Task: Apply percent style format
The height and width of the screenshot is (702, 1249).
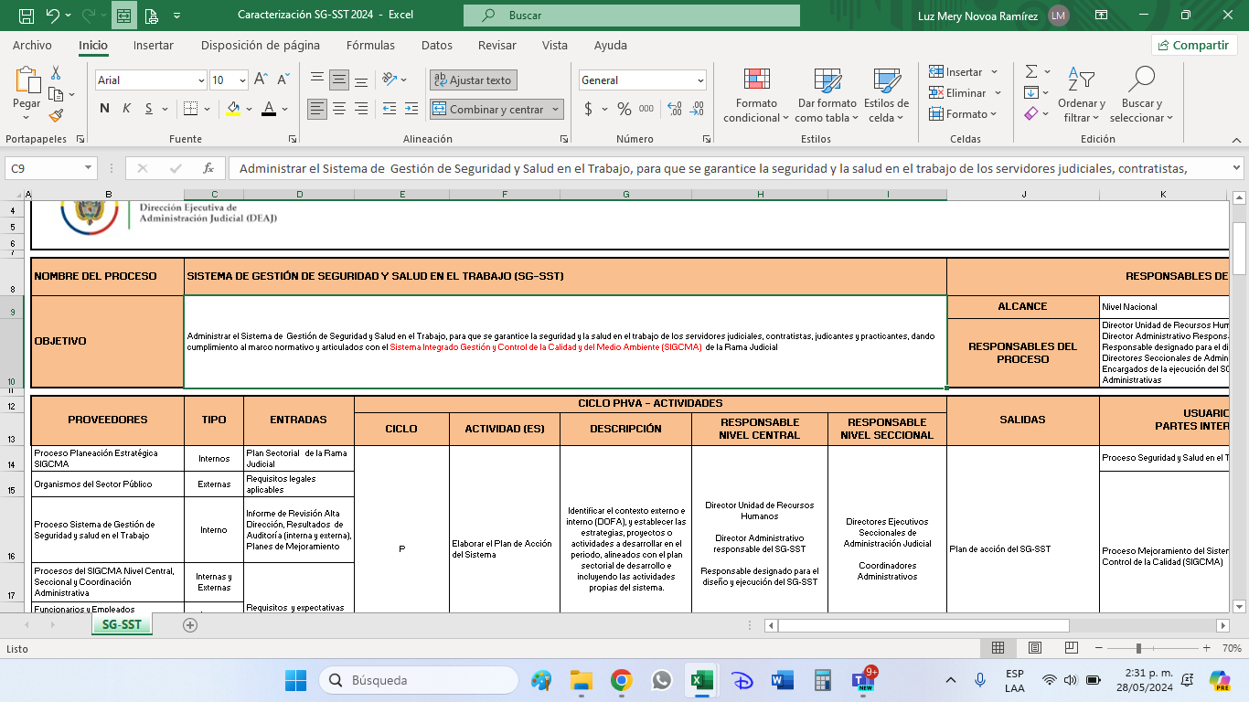Action: coord(624,109)
